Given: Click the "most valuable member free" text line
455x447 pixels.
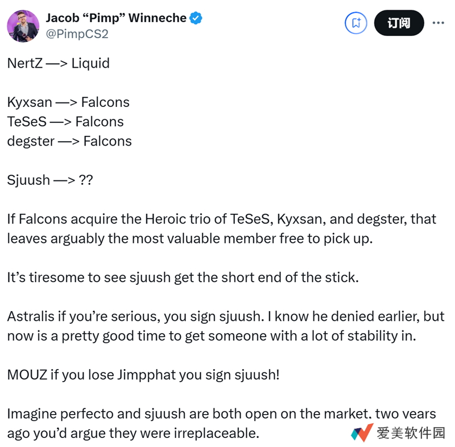Looking at the screenshot, I should point(189,238).
